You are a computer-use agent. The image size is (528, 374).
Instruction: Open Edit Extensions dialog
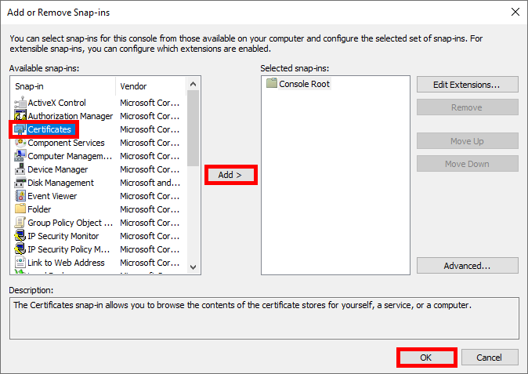point(467,85)
